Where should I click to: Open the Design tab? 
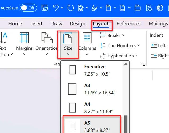77,24
